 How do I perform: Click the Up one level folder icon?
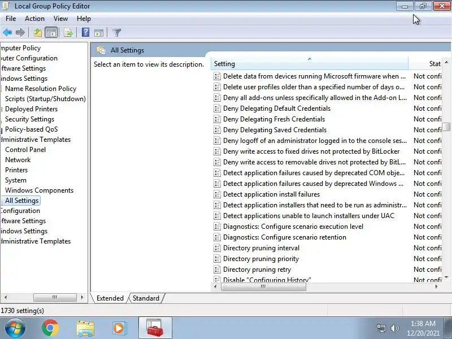pos(38,33)
